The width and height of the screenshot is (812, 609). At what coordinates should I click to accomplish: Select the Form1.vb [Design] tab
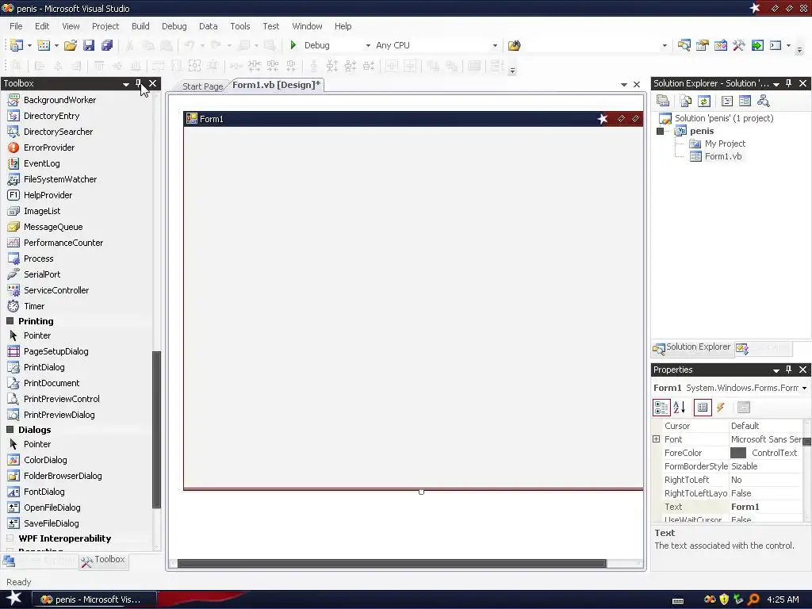(276, 85)
